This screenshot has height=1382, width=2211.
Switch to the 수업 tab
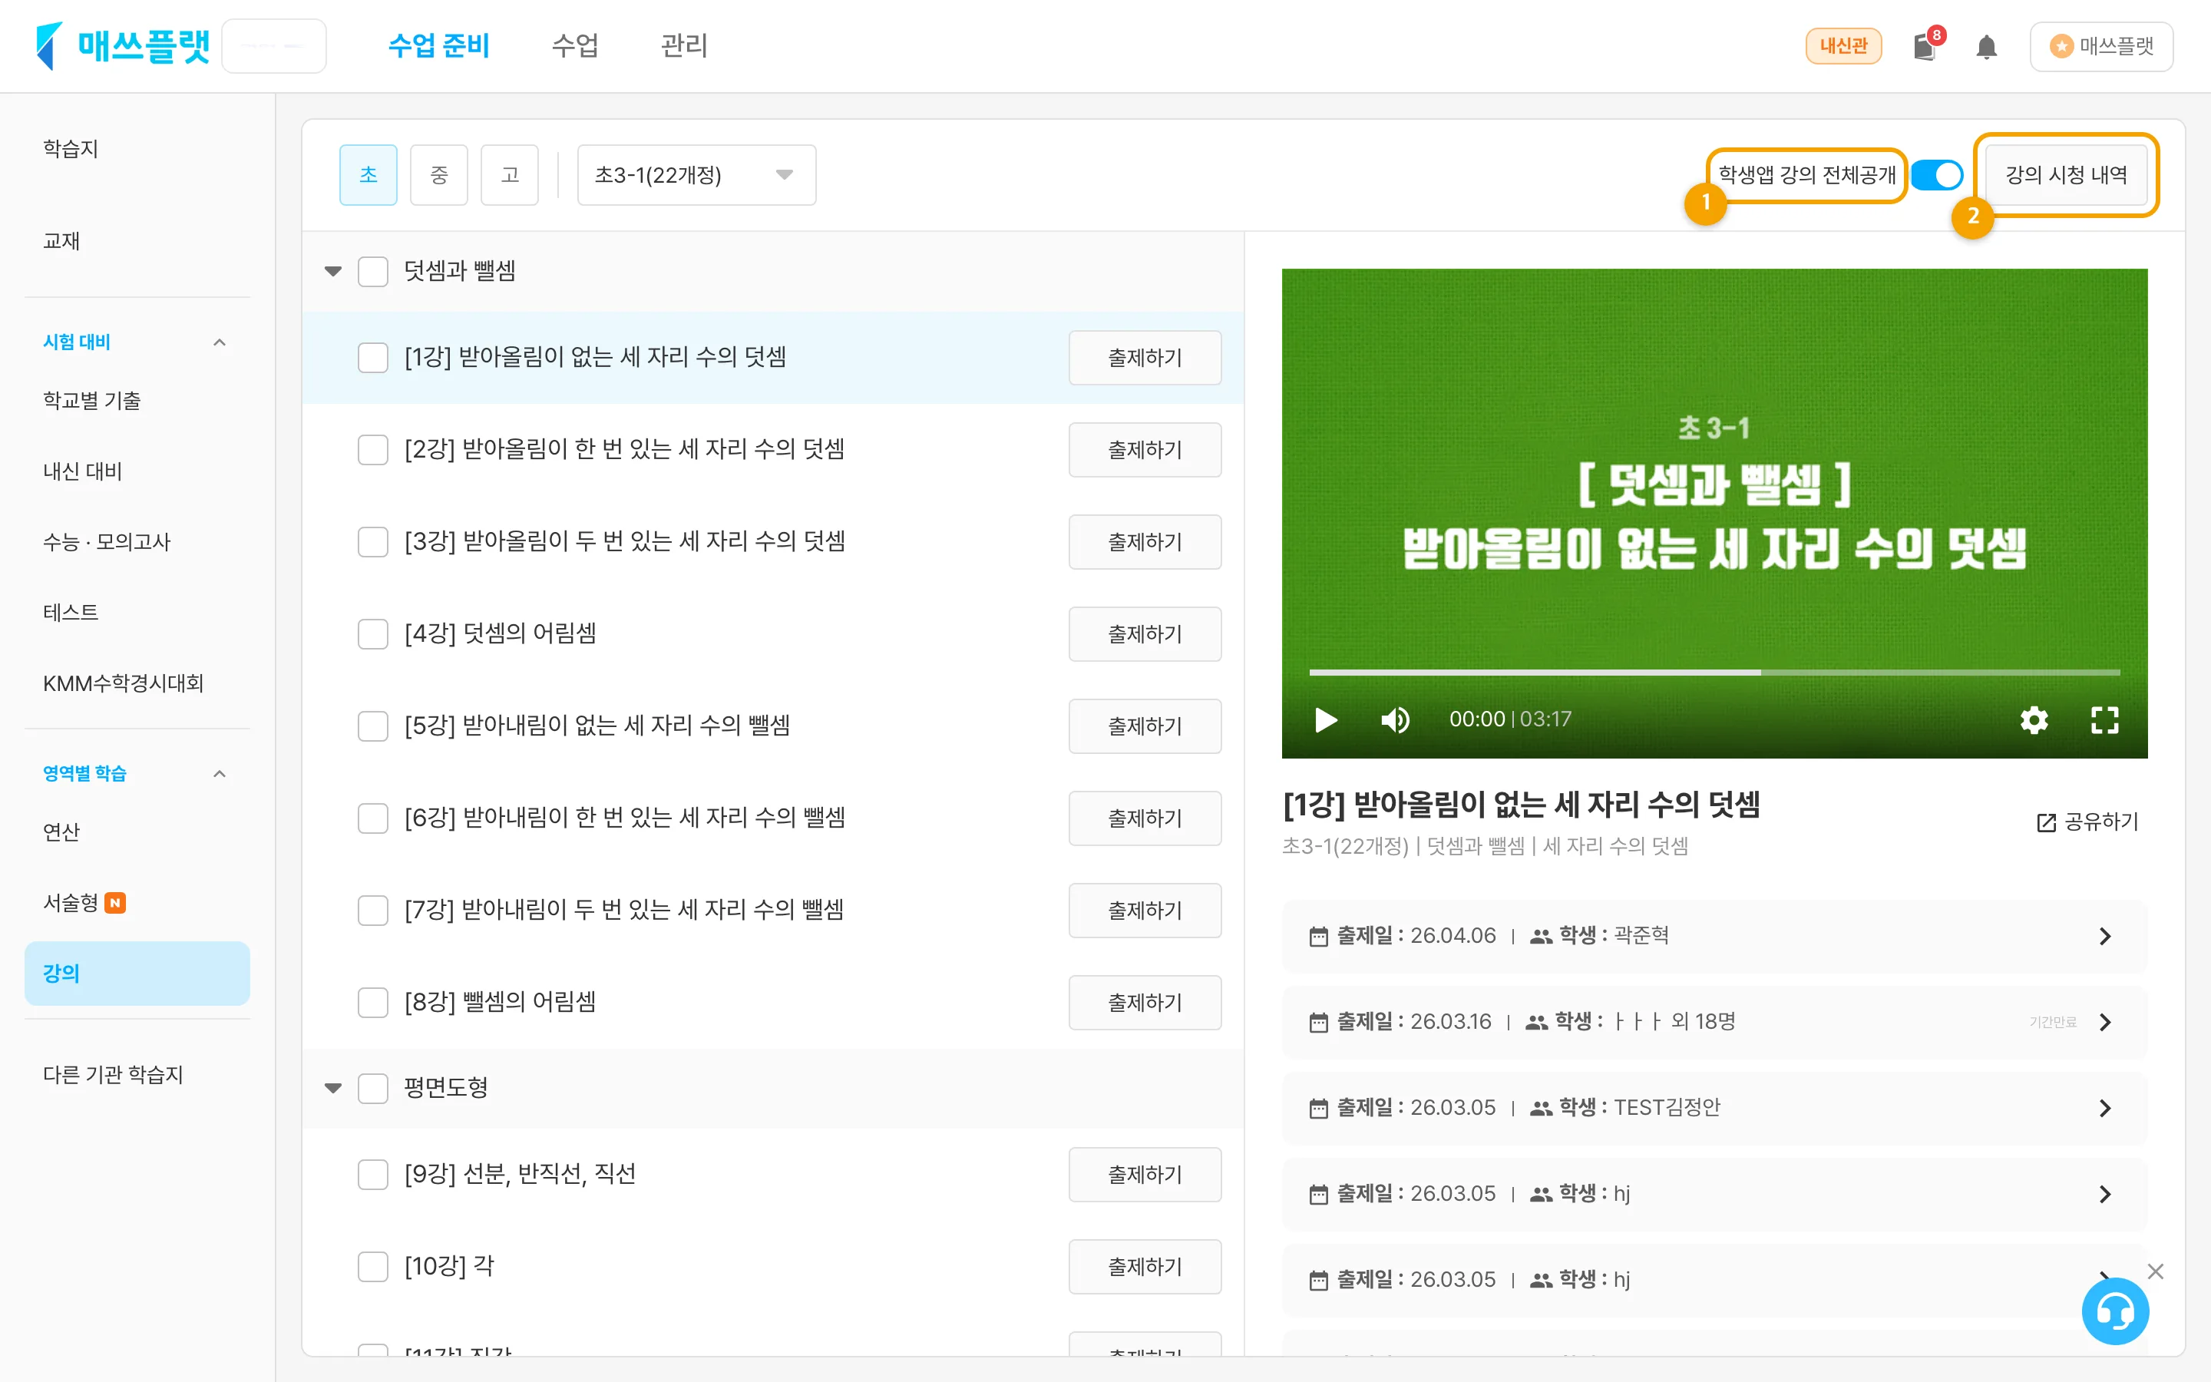(x=575, y=46)
